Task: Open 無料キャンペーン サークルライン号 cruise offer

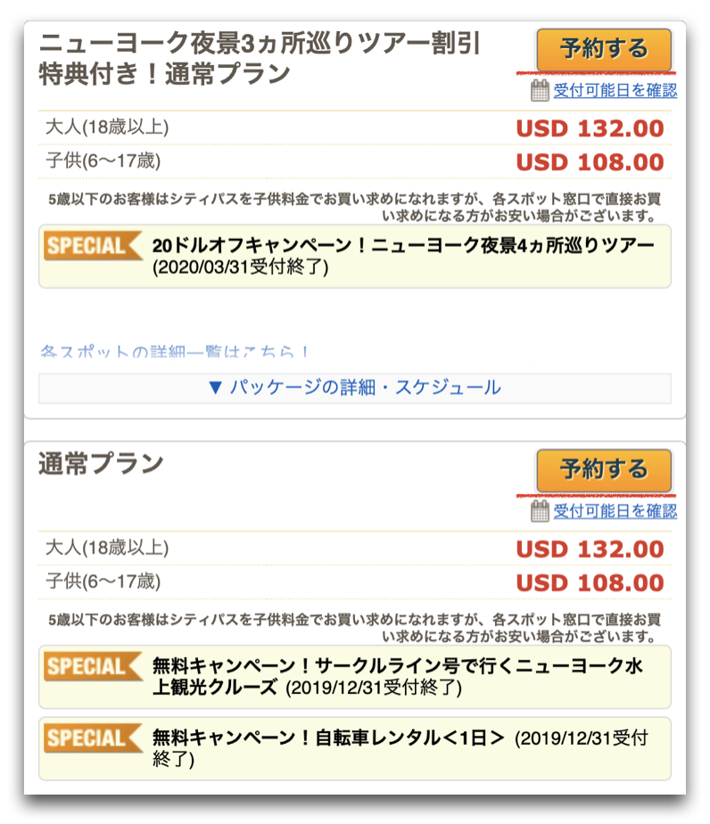Action: (x=398, y=676)
